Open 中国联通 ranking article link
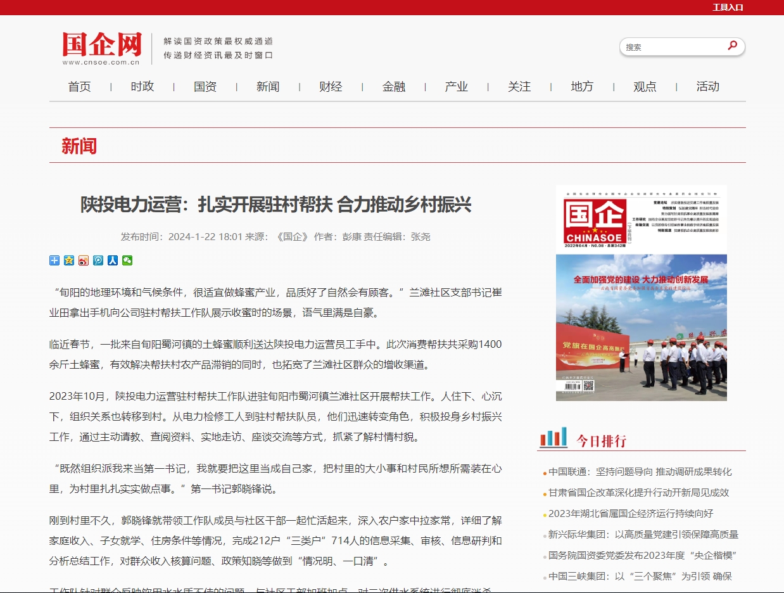The height and width of the screenshot is (593, 784). tap(640, 472)
